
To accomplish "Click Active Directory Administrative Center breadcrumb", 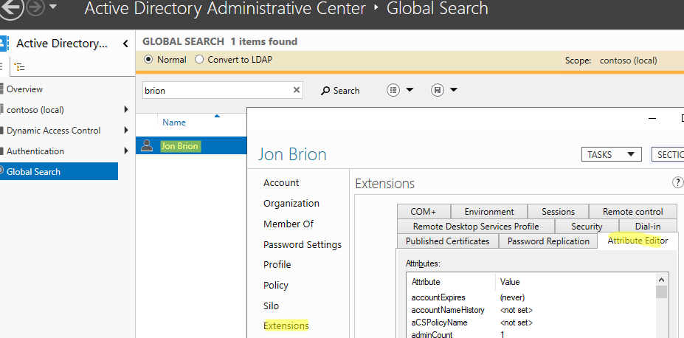I will click(x=224, y=8).
